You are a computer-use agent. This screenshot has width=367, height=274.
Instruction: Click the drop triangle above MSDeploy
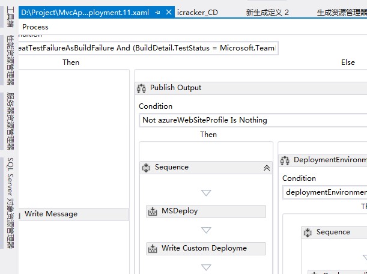point(206,193)
